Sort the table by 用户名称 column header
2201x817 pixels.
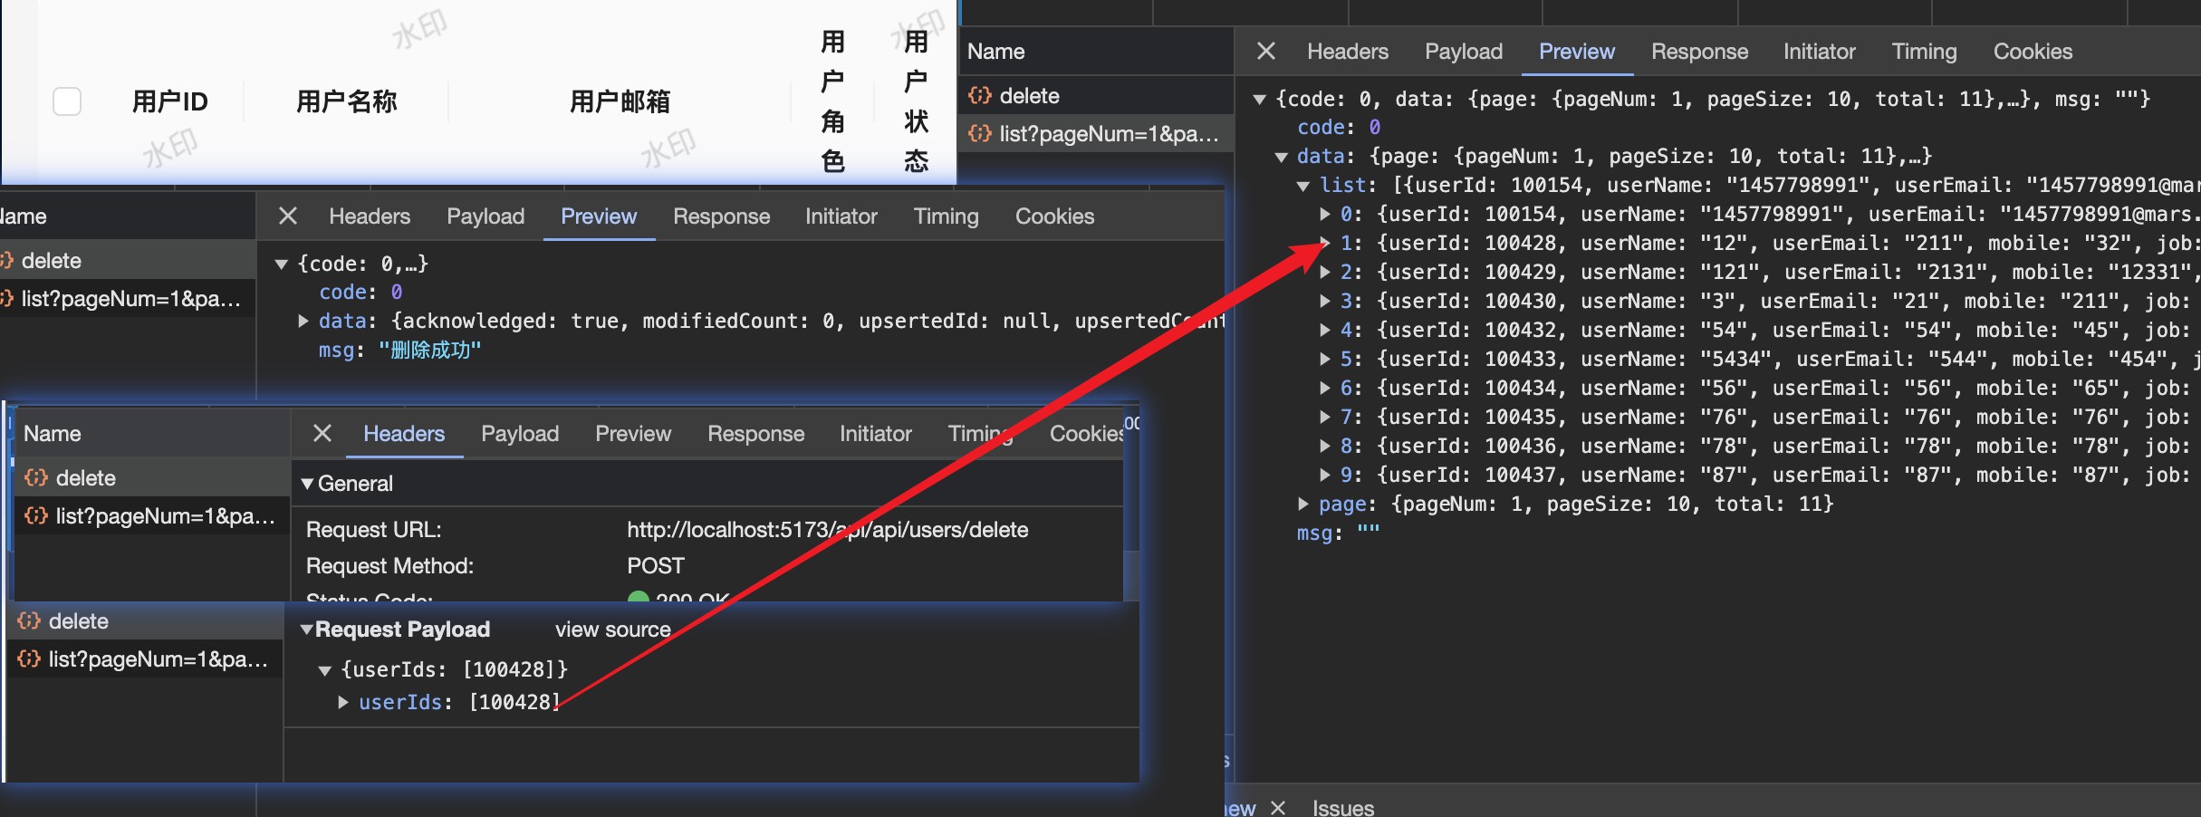pos(346,101)
